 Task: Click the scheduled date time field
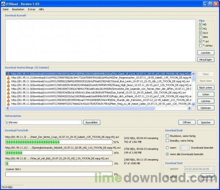199,169
